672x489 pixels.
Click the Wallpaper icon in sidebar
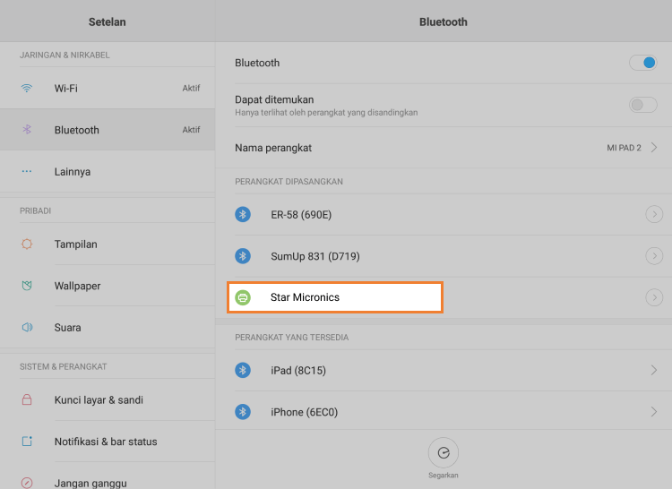click(27, 286)
